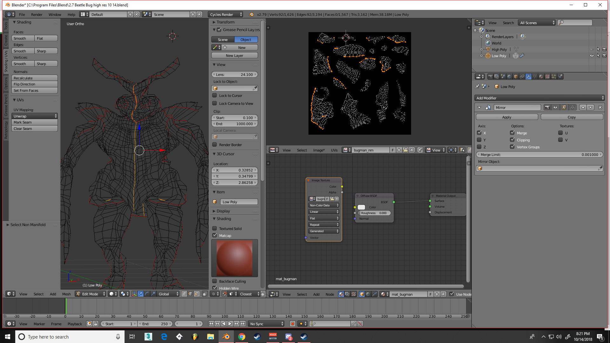Click the Mark Seam button
The image size is (610, 343).
tap(35, 122)
